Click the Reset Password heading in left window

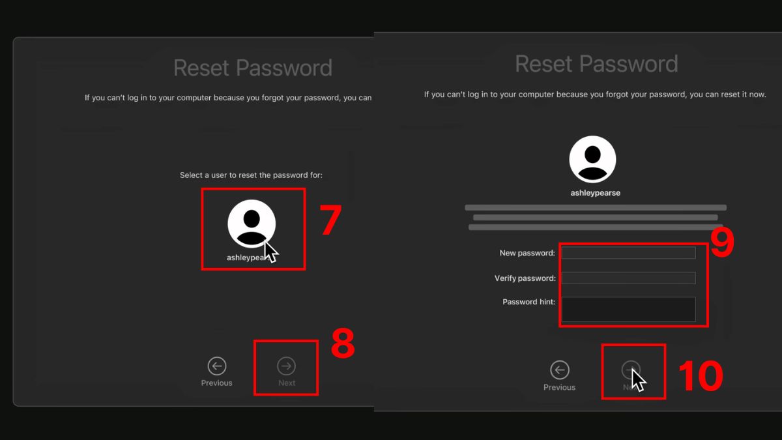coord(253,68)
